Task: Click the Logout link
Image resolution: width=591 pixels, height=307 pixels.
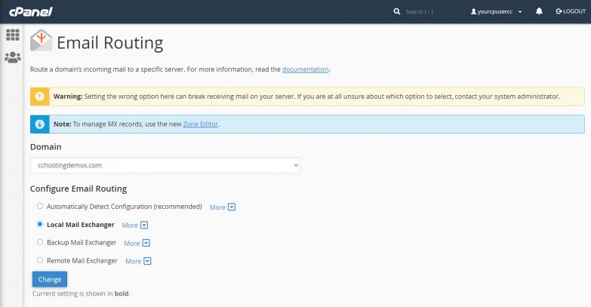Action: [x=570, y=12]
